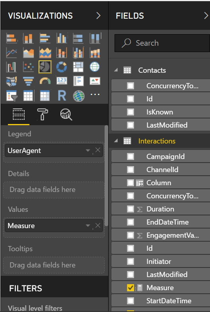The height and width of the screenshot is (312, 210).
Task: Check the IsKnown field checkbox
Action: pos(130,112)
